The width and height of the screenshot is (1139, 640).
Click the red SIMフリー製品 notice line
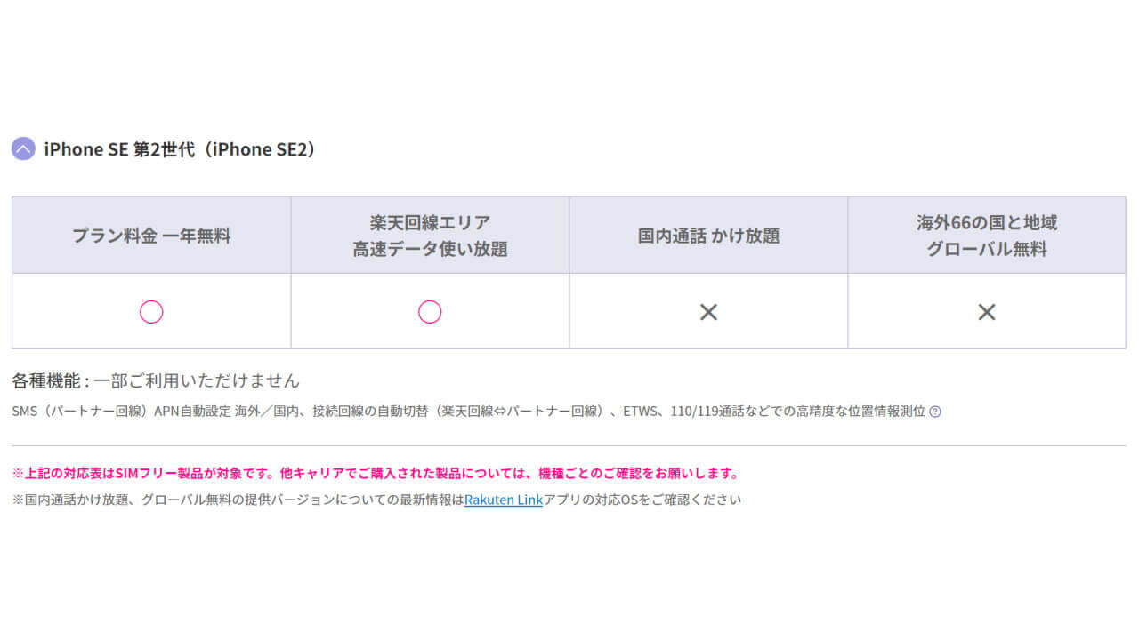tap(375, 473)
